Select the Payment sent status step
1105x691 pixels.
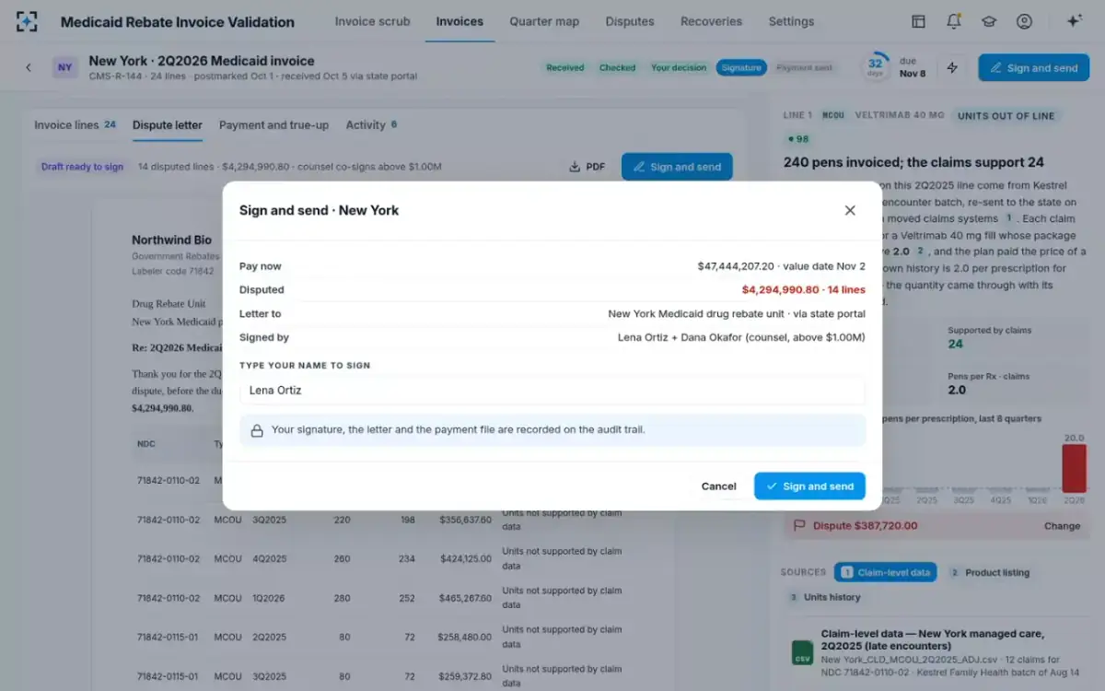coord(804,67)
